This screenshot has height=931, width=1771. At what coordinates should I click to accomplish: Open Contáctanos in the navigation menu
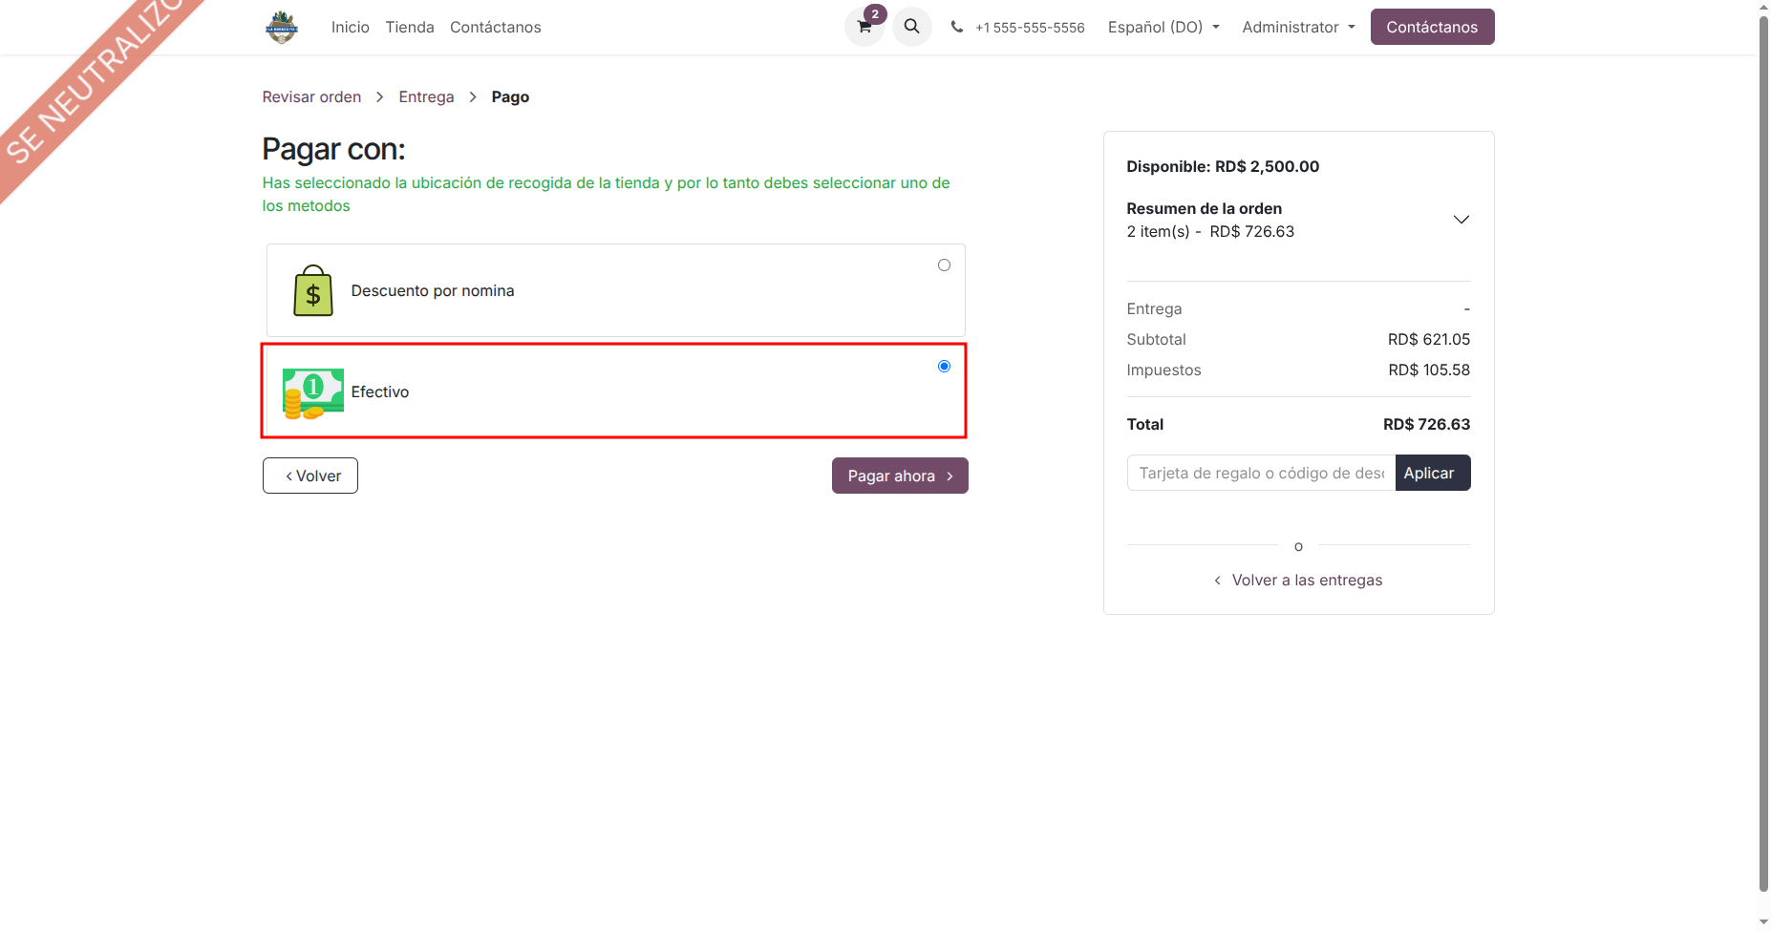point(495,28)
